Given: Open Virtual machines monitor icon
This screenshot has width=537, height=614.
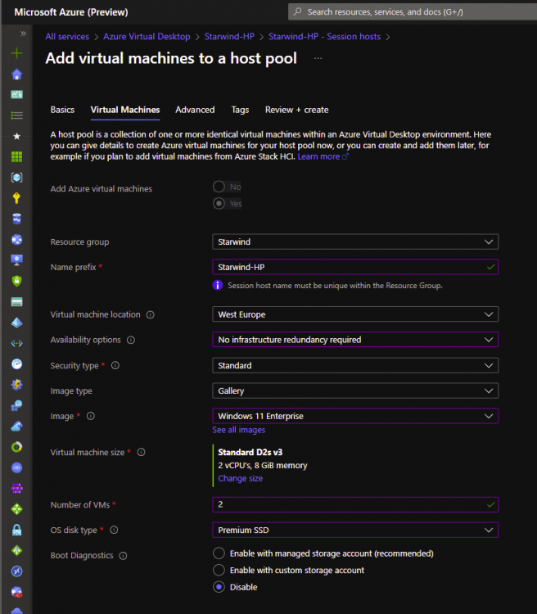Looking at the screenshot, I should (17, 260).
